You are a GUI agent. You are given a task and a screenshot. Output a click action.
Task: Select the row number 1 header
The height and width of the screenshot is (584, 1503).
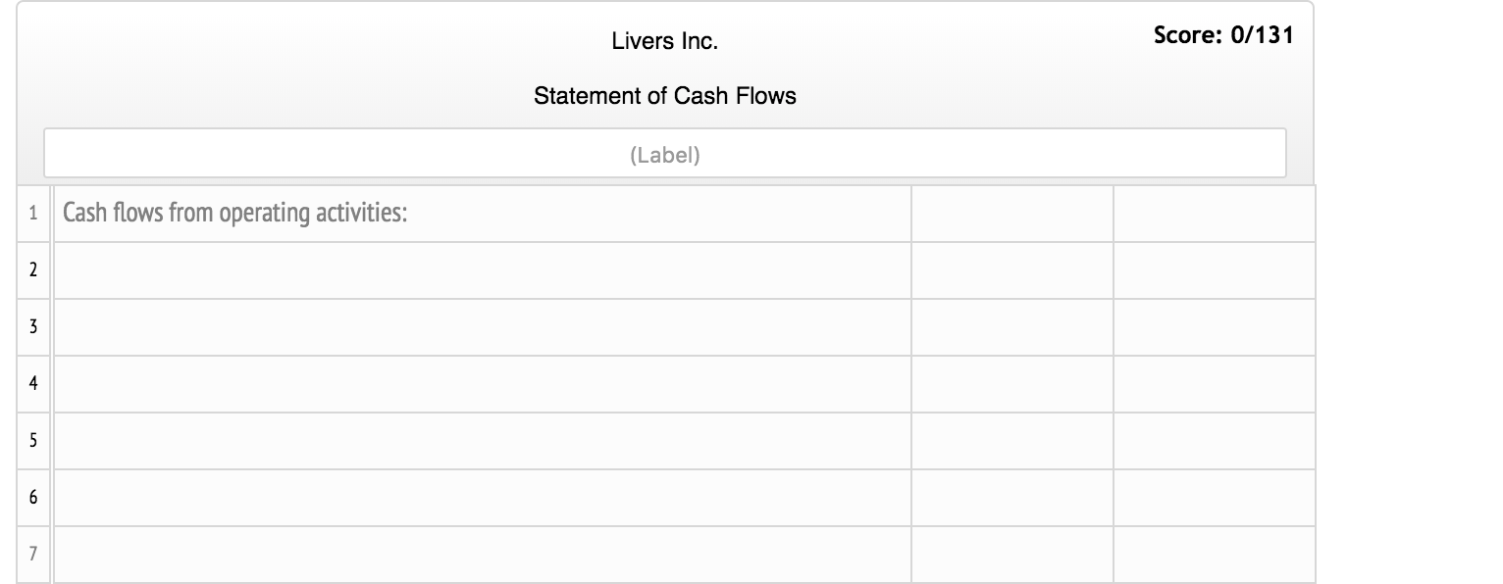pos(32,212)
